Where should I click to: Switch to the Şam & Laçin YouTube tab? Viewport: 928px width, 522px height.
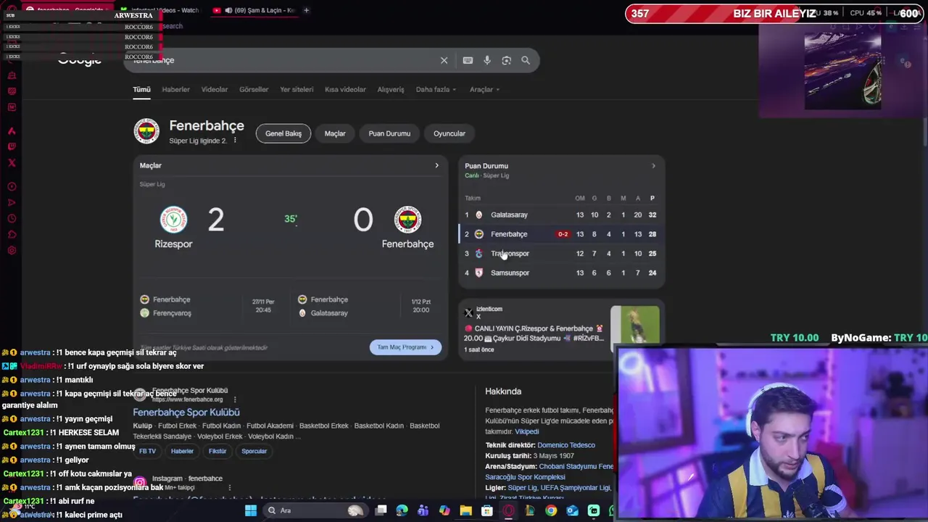click(x=255, y=10)
